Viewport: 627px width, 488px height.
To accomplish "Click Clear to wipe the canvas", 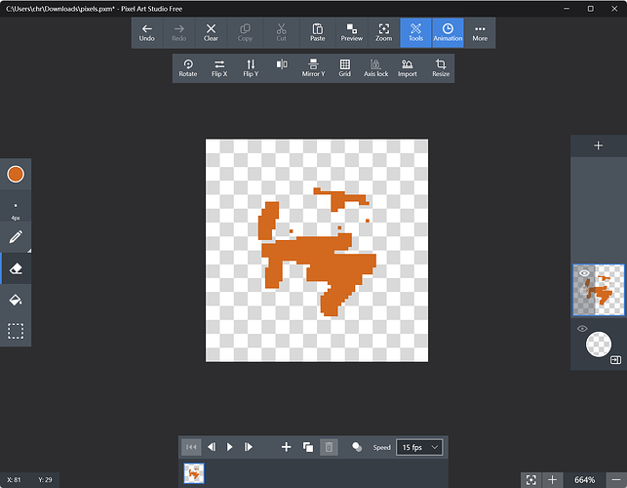I will coord(211,32).
